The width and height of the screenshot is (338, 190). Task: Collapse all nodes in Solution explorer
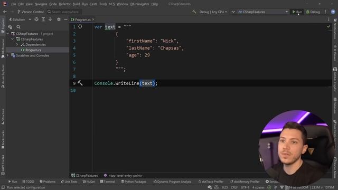pos(50,20)
